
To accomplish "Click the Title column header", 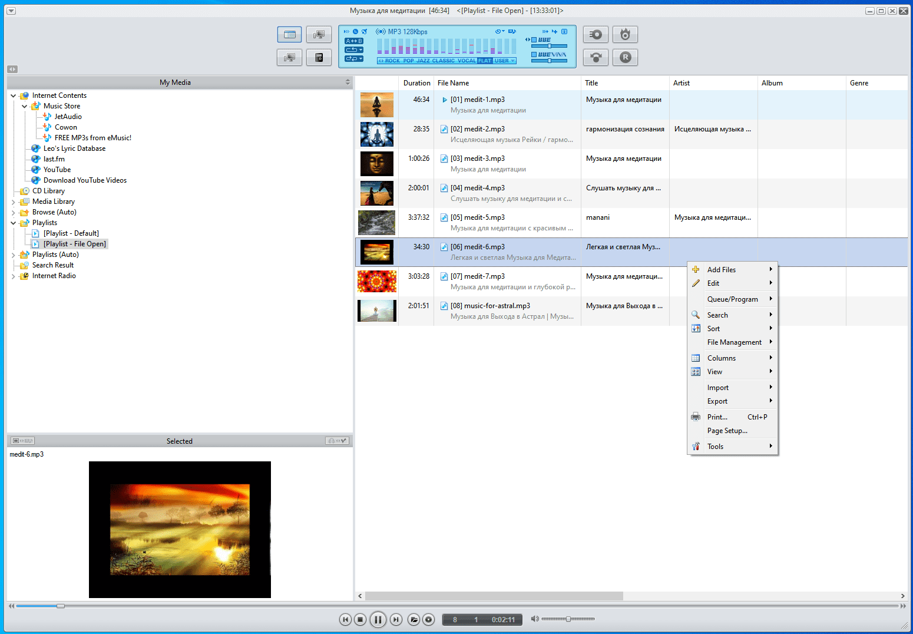I will pos(625,83).
